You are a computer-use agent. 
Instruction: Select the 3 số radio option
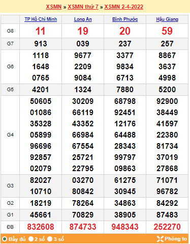coord(50,239)
